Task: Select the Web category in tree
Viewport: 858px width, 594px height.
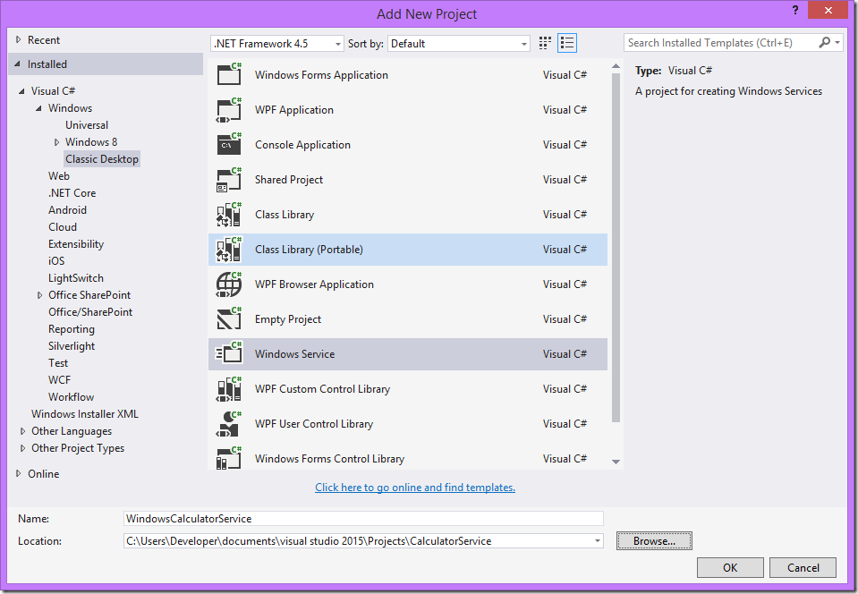Action: click(x=59, y=176)
